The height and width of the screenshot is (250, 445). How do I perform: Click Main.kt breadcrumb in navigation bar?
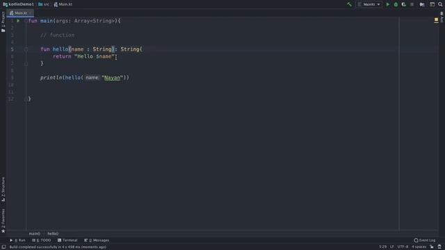coord(63,4)
